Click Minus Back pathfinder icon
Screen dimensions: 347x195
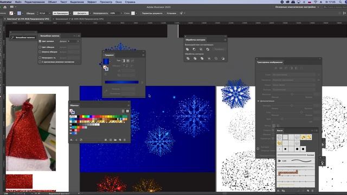pyautogui.click(x=223, y=58)
